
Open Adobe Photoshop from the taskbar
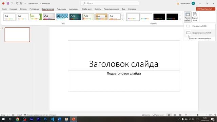45,119
